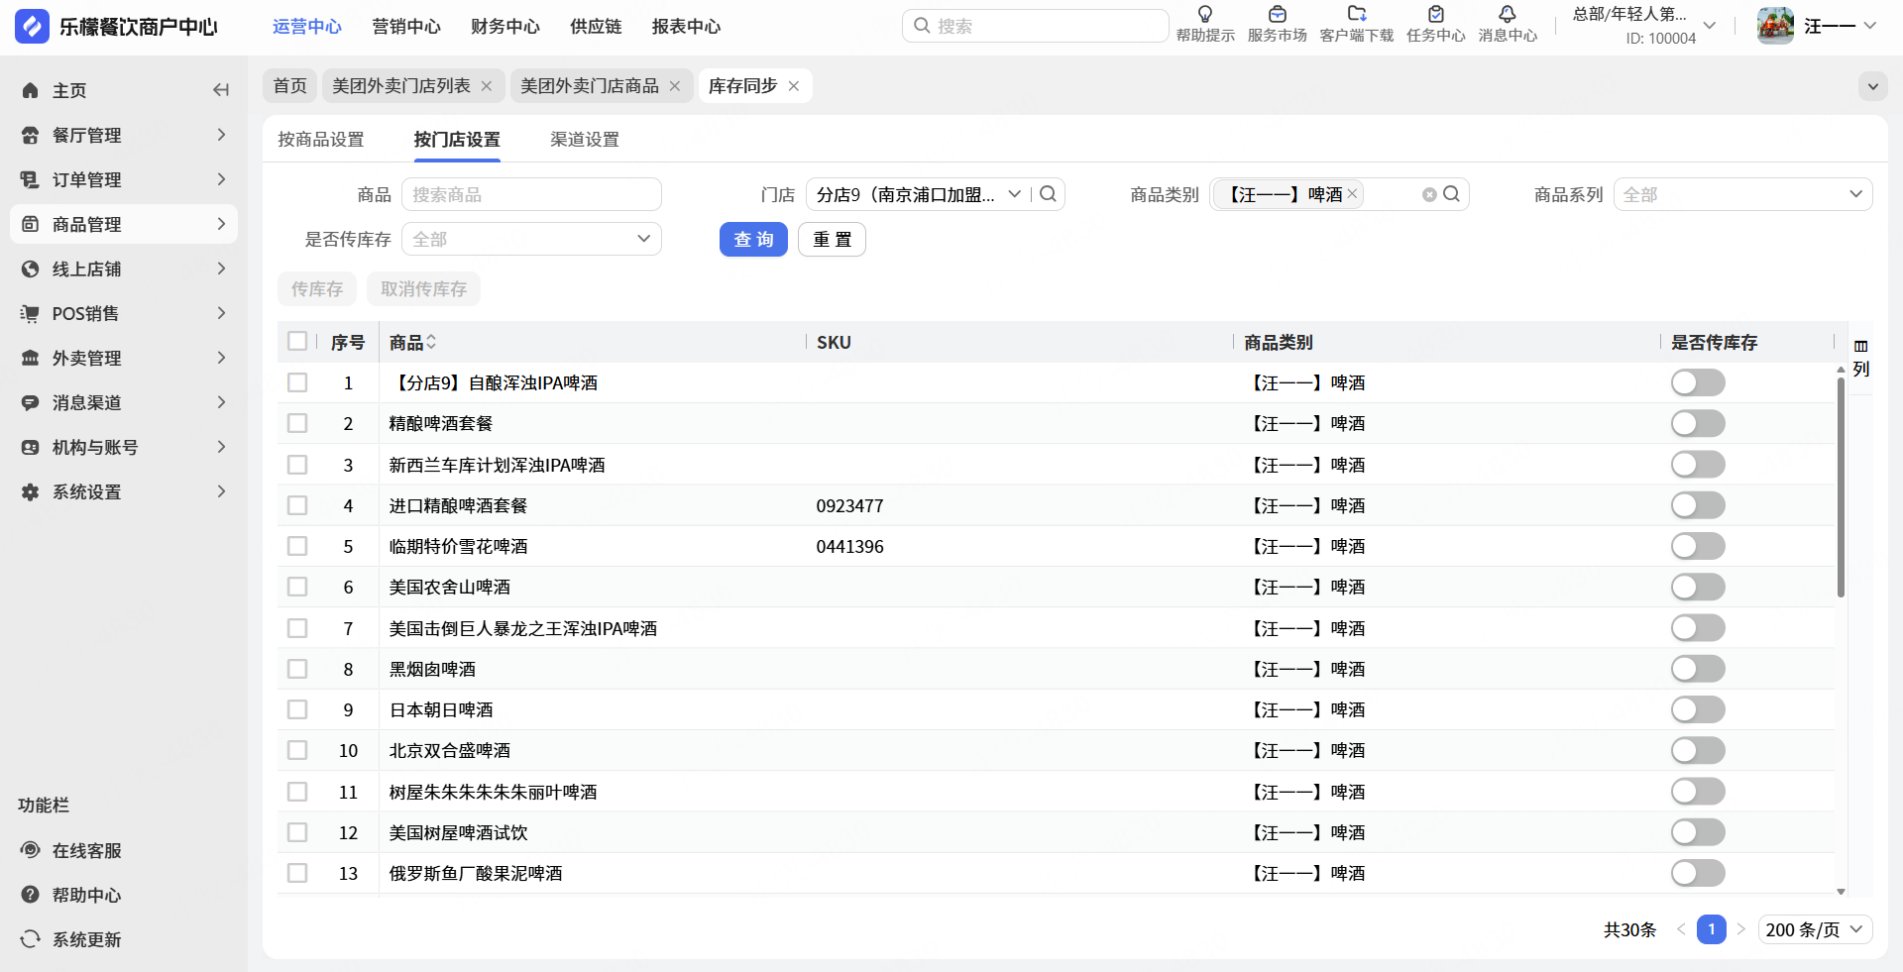Toggle 传库存 for 进口精酿啤酒套餐
This screenshot has height=972, width=1903.
[1697, 505]
